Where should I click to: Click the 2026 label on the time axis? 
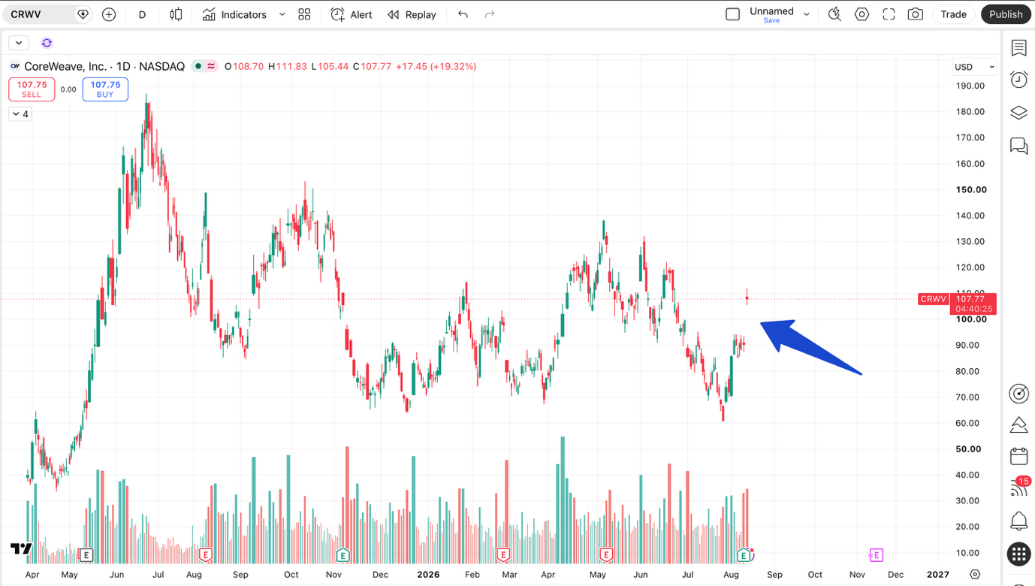tap(428, 574)
